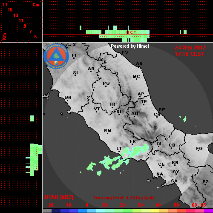
Task: Click the VT city label on map
Action: 97,109
